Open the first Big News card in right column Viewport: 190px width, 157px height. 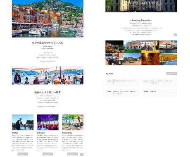(159, 82)
